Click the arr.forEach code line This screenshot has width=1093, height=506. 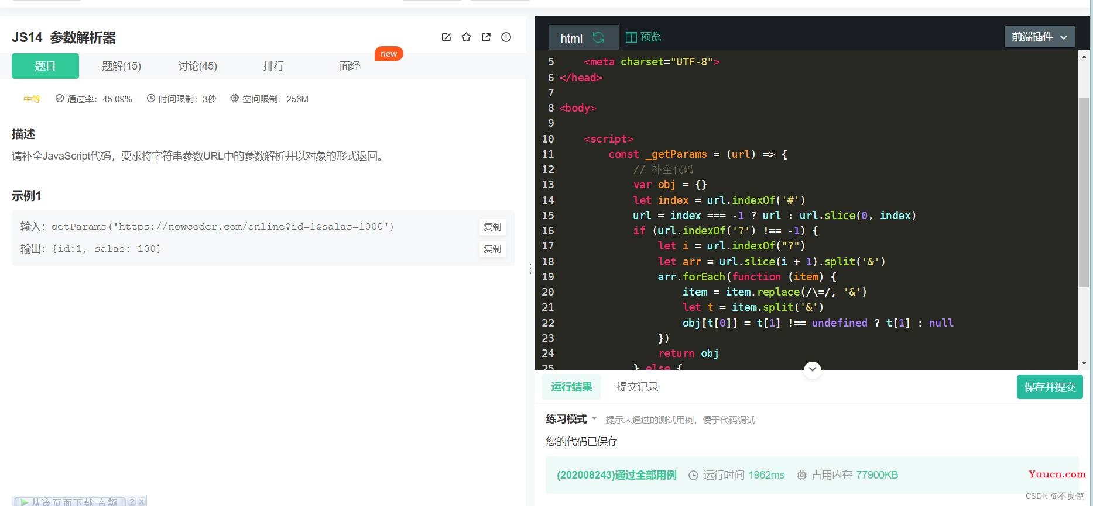(x=747, y=277)
